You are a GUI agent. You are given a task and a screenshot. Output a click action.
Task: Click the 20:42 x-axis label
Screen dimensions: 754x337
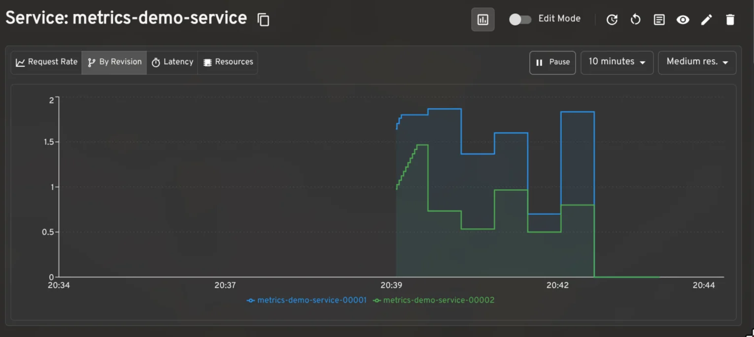tap(557, 285)
